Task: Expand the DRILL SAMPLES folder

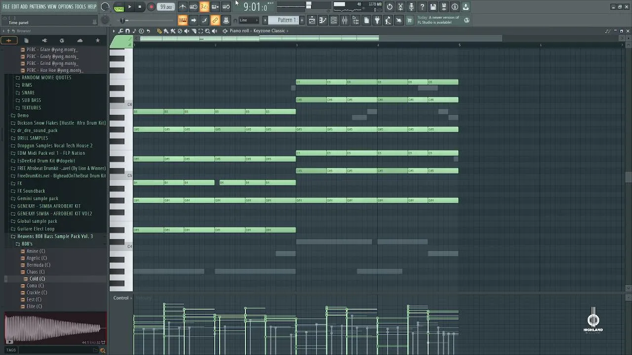Action: pos(33,138)
